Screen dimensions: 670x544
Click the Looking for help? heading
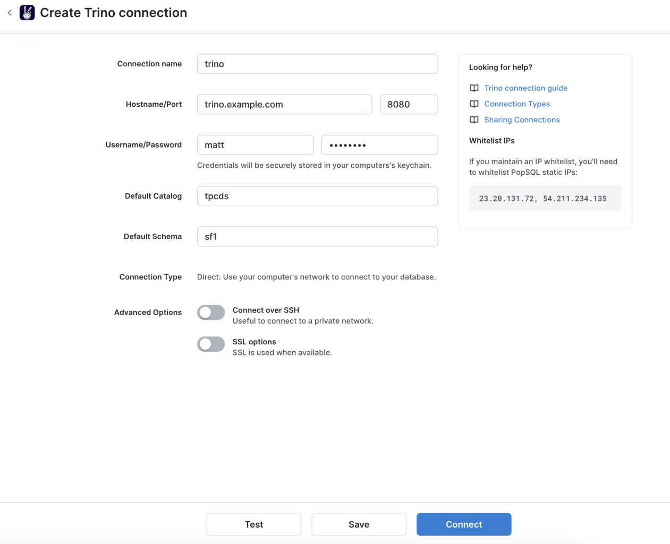(x=501, y=67)
